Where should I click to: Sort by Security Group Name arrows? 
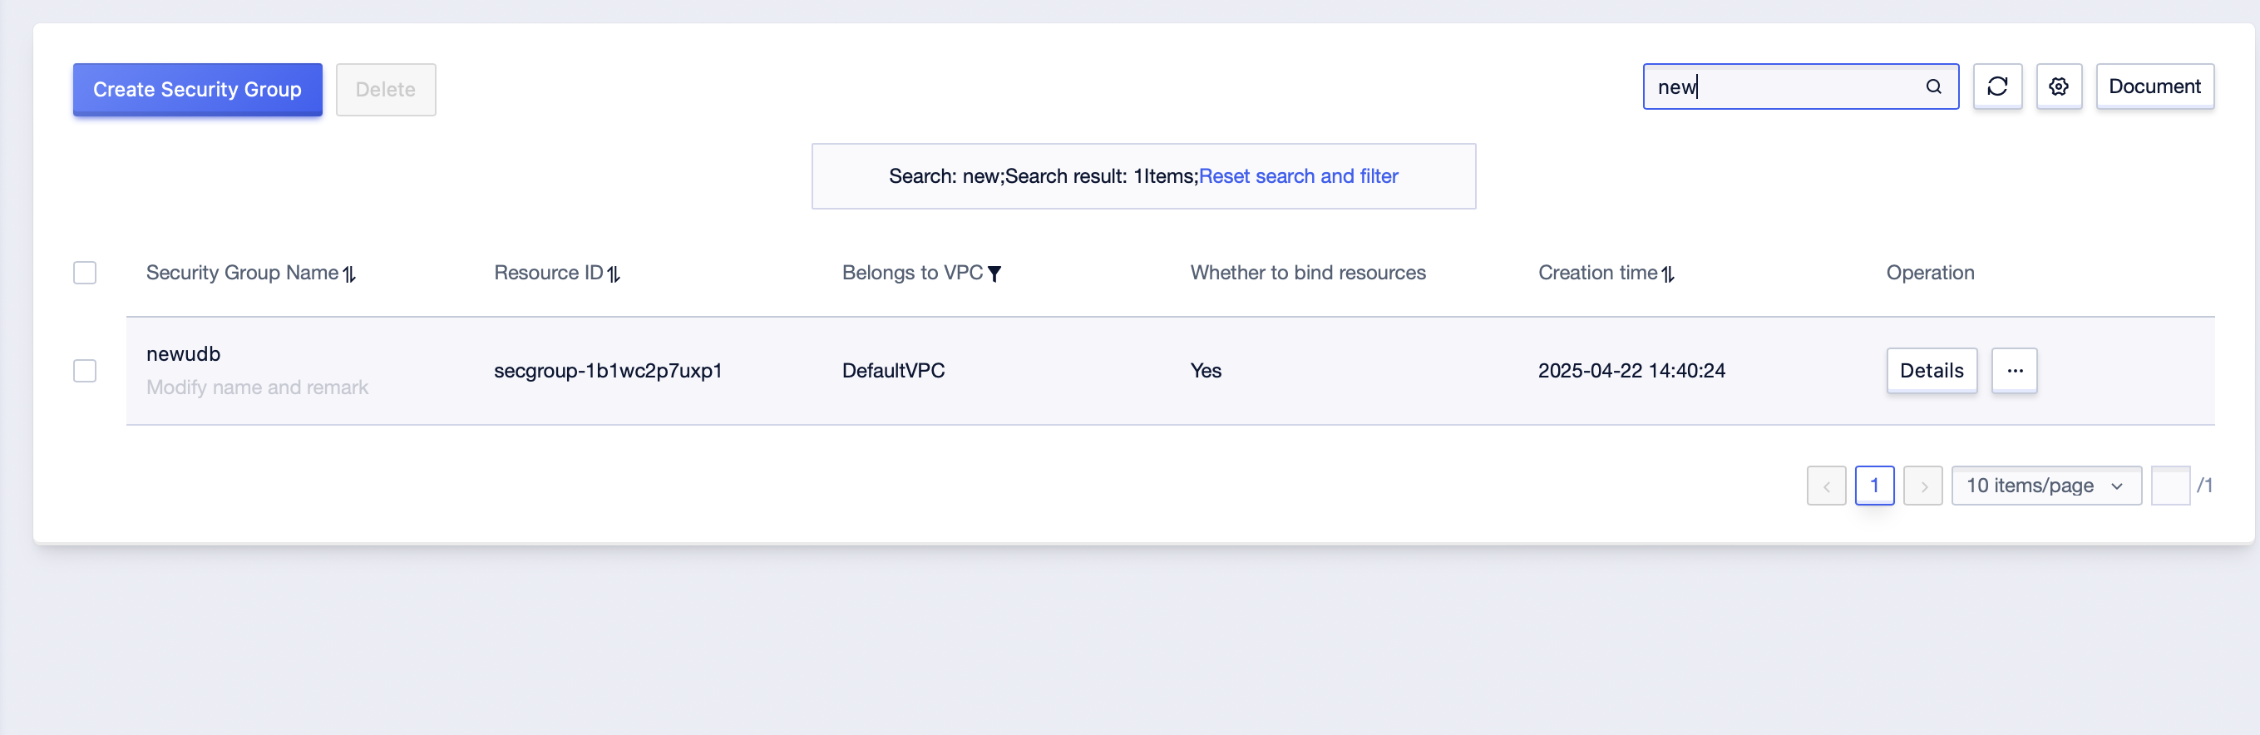(349, 274)
